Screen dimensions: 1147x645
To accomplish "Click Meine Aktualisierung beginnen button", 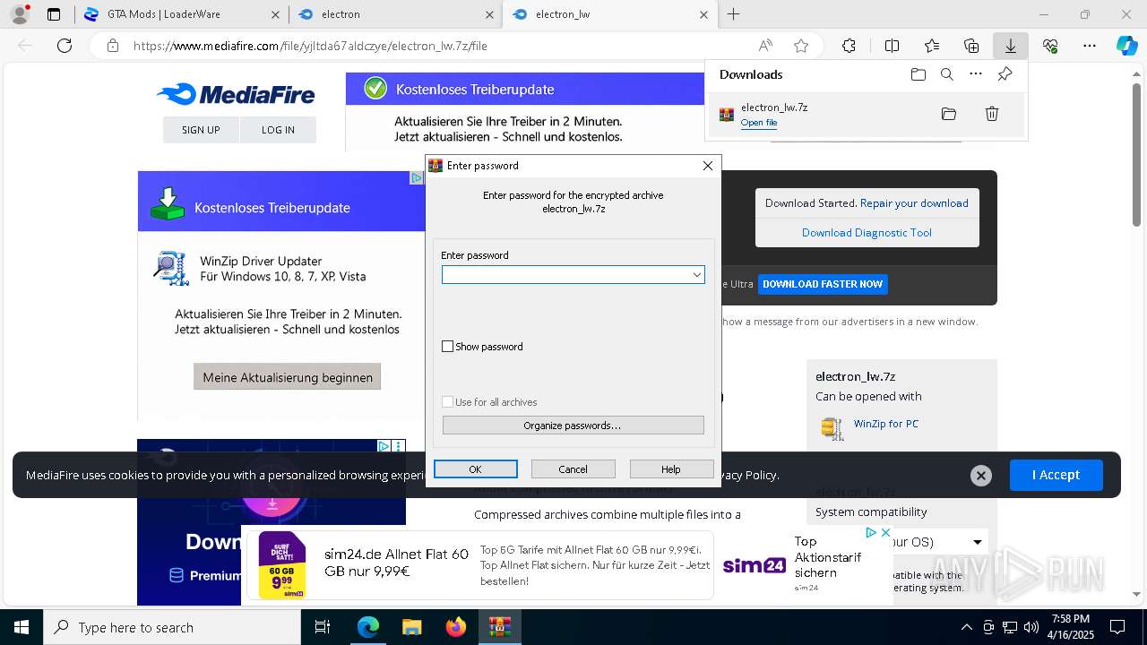I will pyautogui.click(x=288, y=377).
